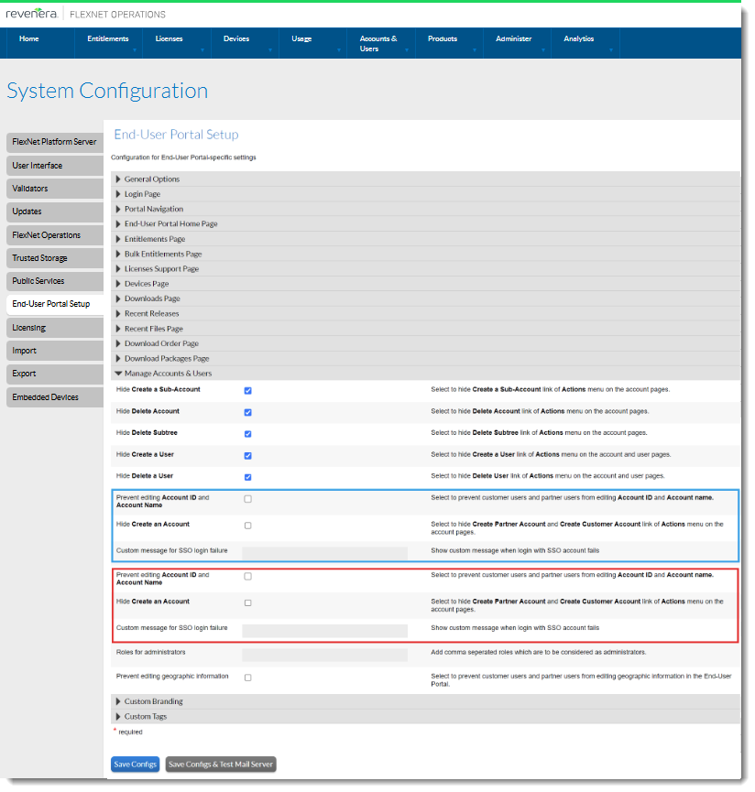755x792 pixels.
Task: Enable Prevent editing geographic information checkbox
Action: [247, 678]
